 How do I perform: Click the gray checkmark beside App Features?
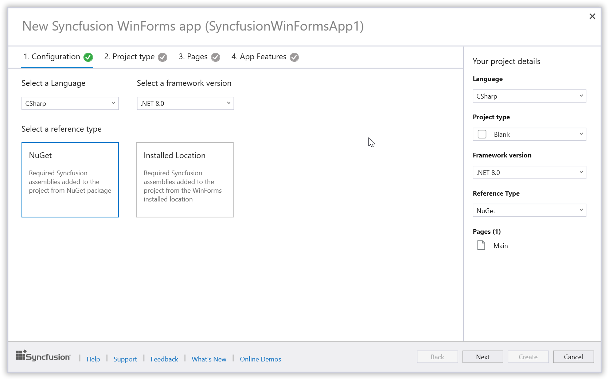coord(294,57)
